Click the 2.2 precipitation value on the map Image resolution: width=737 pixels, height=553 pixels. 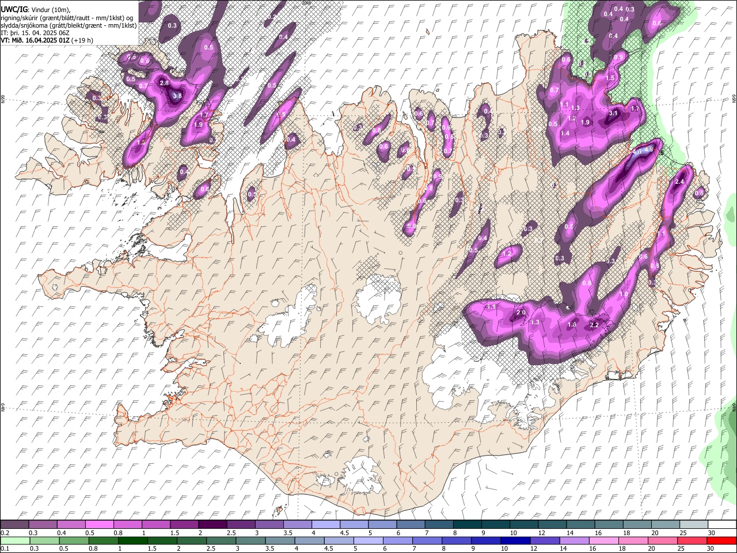(x=595, y=325)
